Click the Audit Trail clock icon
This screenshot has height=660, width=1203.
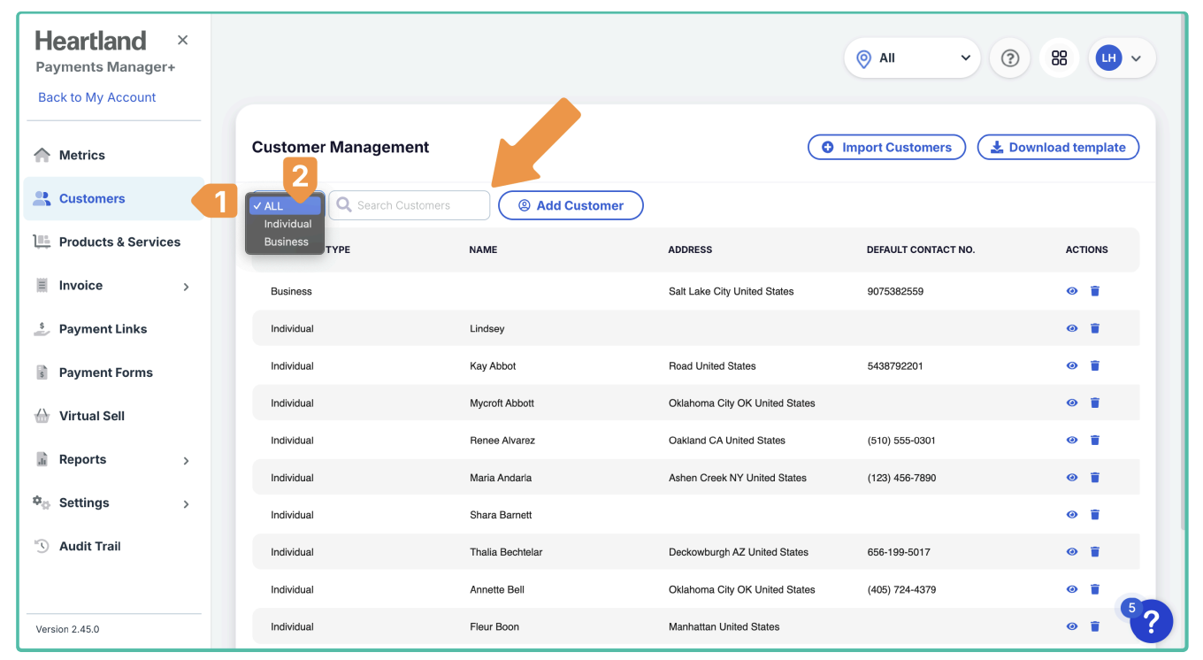click(x=42, y=547)
